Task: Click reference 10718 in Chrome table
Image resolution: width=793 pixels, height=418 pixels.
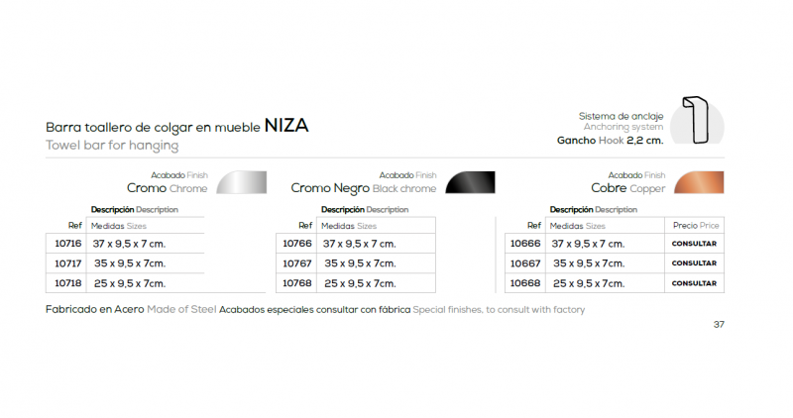Action: point(67,283)
